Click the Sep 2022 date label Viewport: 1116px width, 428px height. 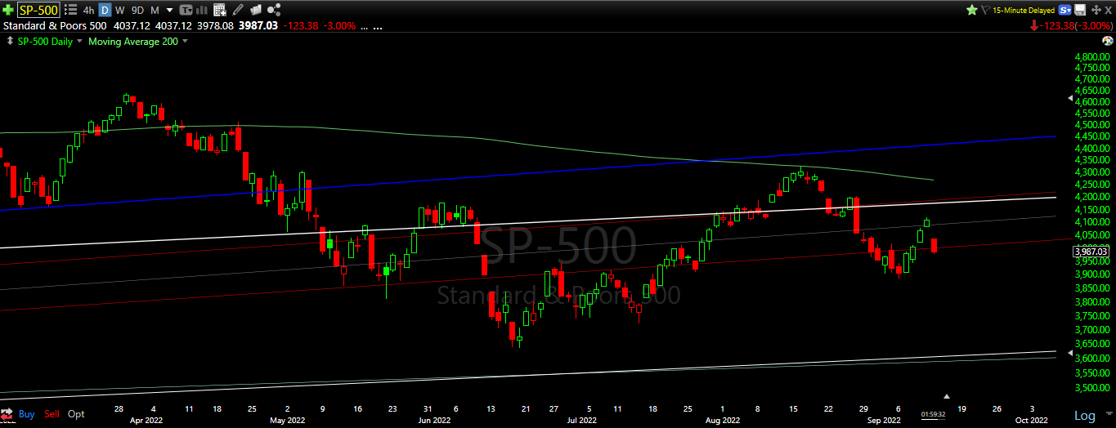884,421
